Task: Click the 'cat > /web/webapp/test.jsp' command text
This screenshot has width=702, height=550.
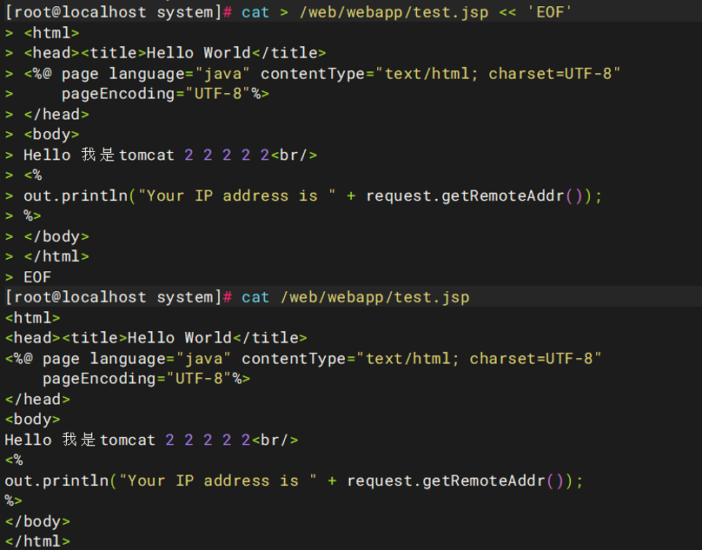Action: tap(364, 12)
